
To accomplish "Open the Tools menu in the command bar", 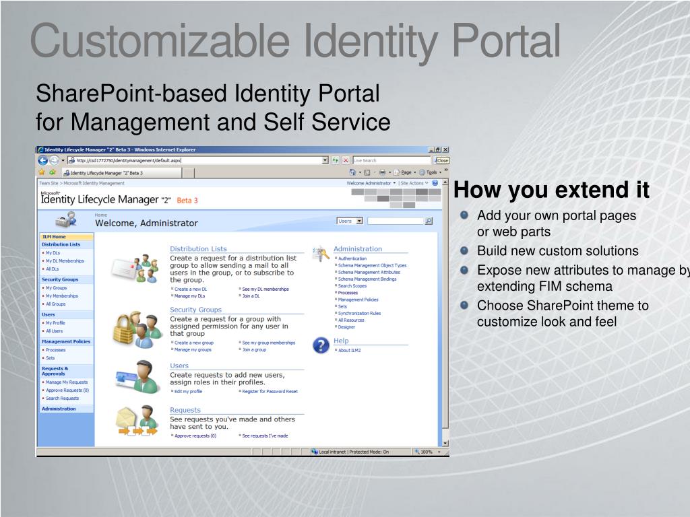I will [431, 172].
